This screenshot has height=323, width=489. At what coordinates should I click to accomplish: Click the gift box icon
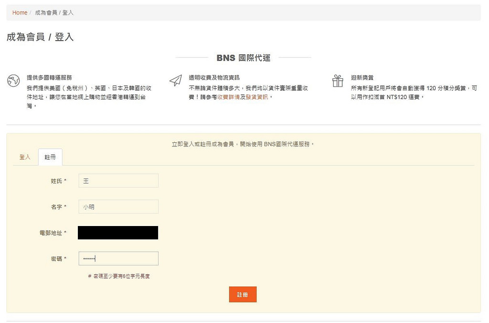(338, 81)
